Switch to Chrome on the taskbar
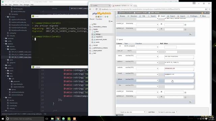 tap(58, 119)
